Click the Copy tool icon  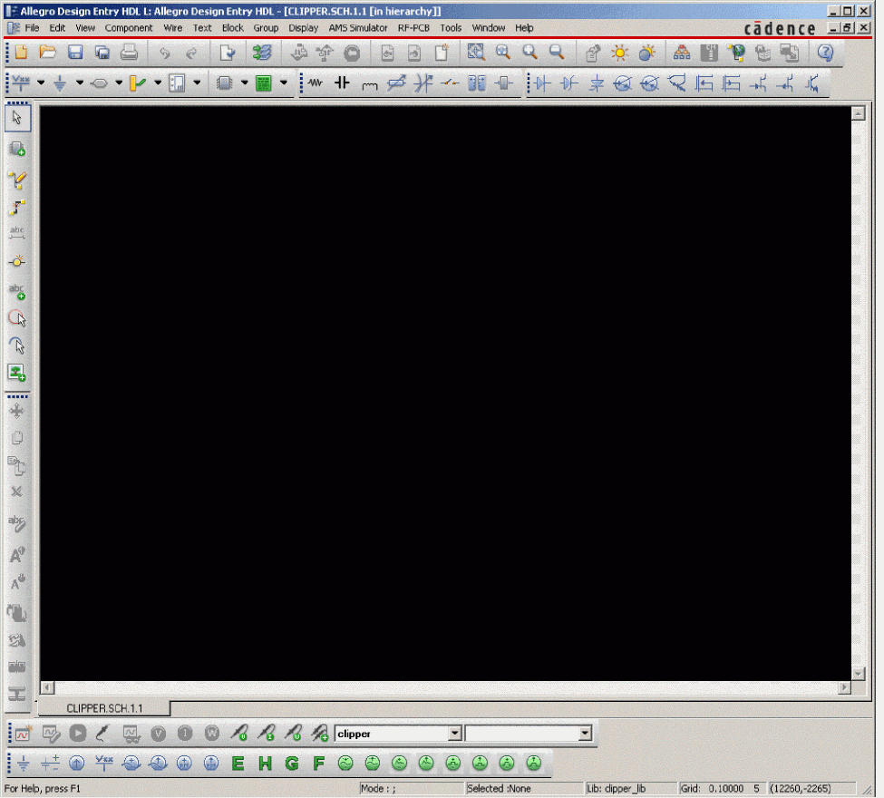17,438
